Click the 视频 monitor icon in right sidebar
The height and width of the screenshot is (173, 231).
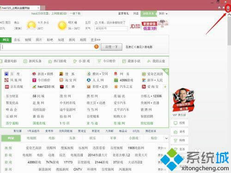point(176,123)
